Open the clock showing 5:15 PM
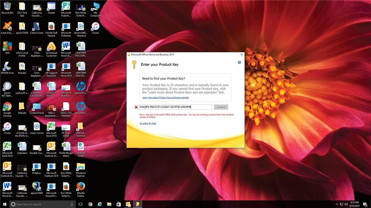This screenshot has width=371, height=208. coord(355,204)
